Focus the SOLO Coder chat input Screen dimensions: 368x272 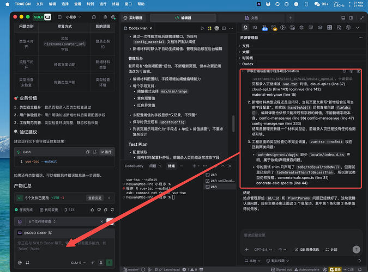coord(63,246)
